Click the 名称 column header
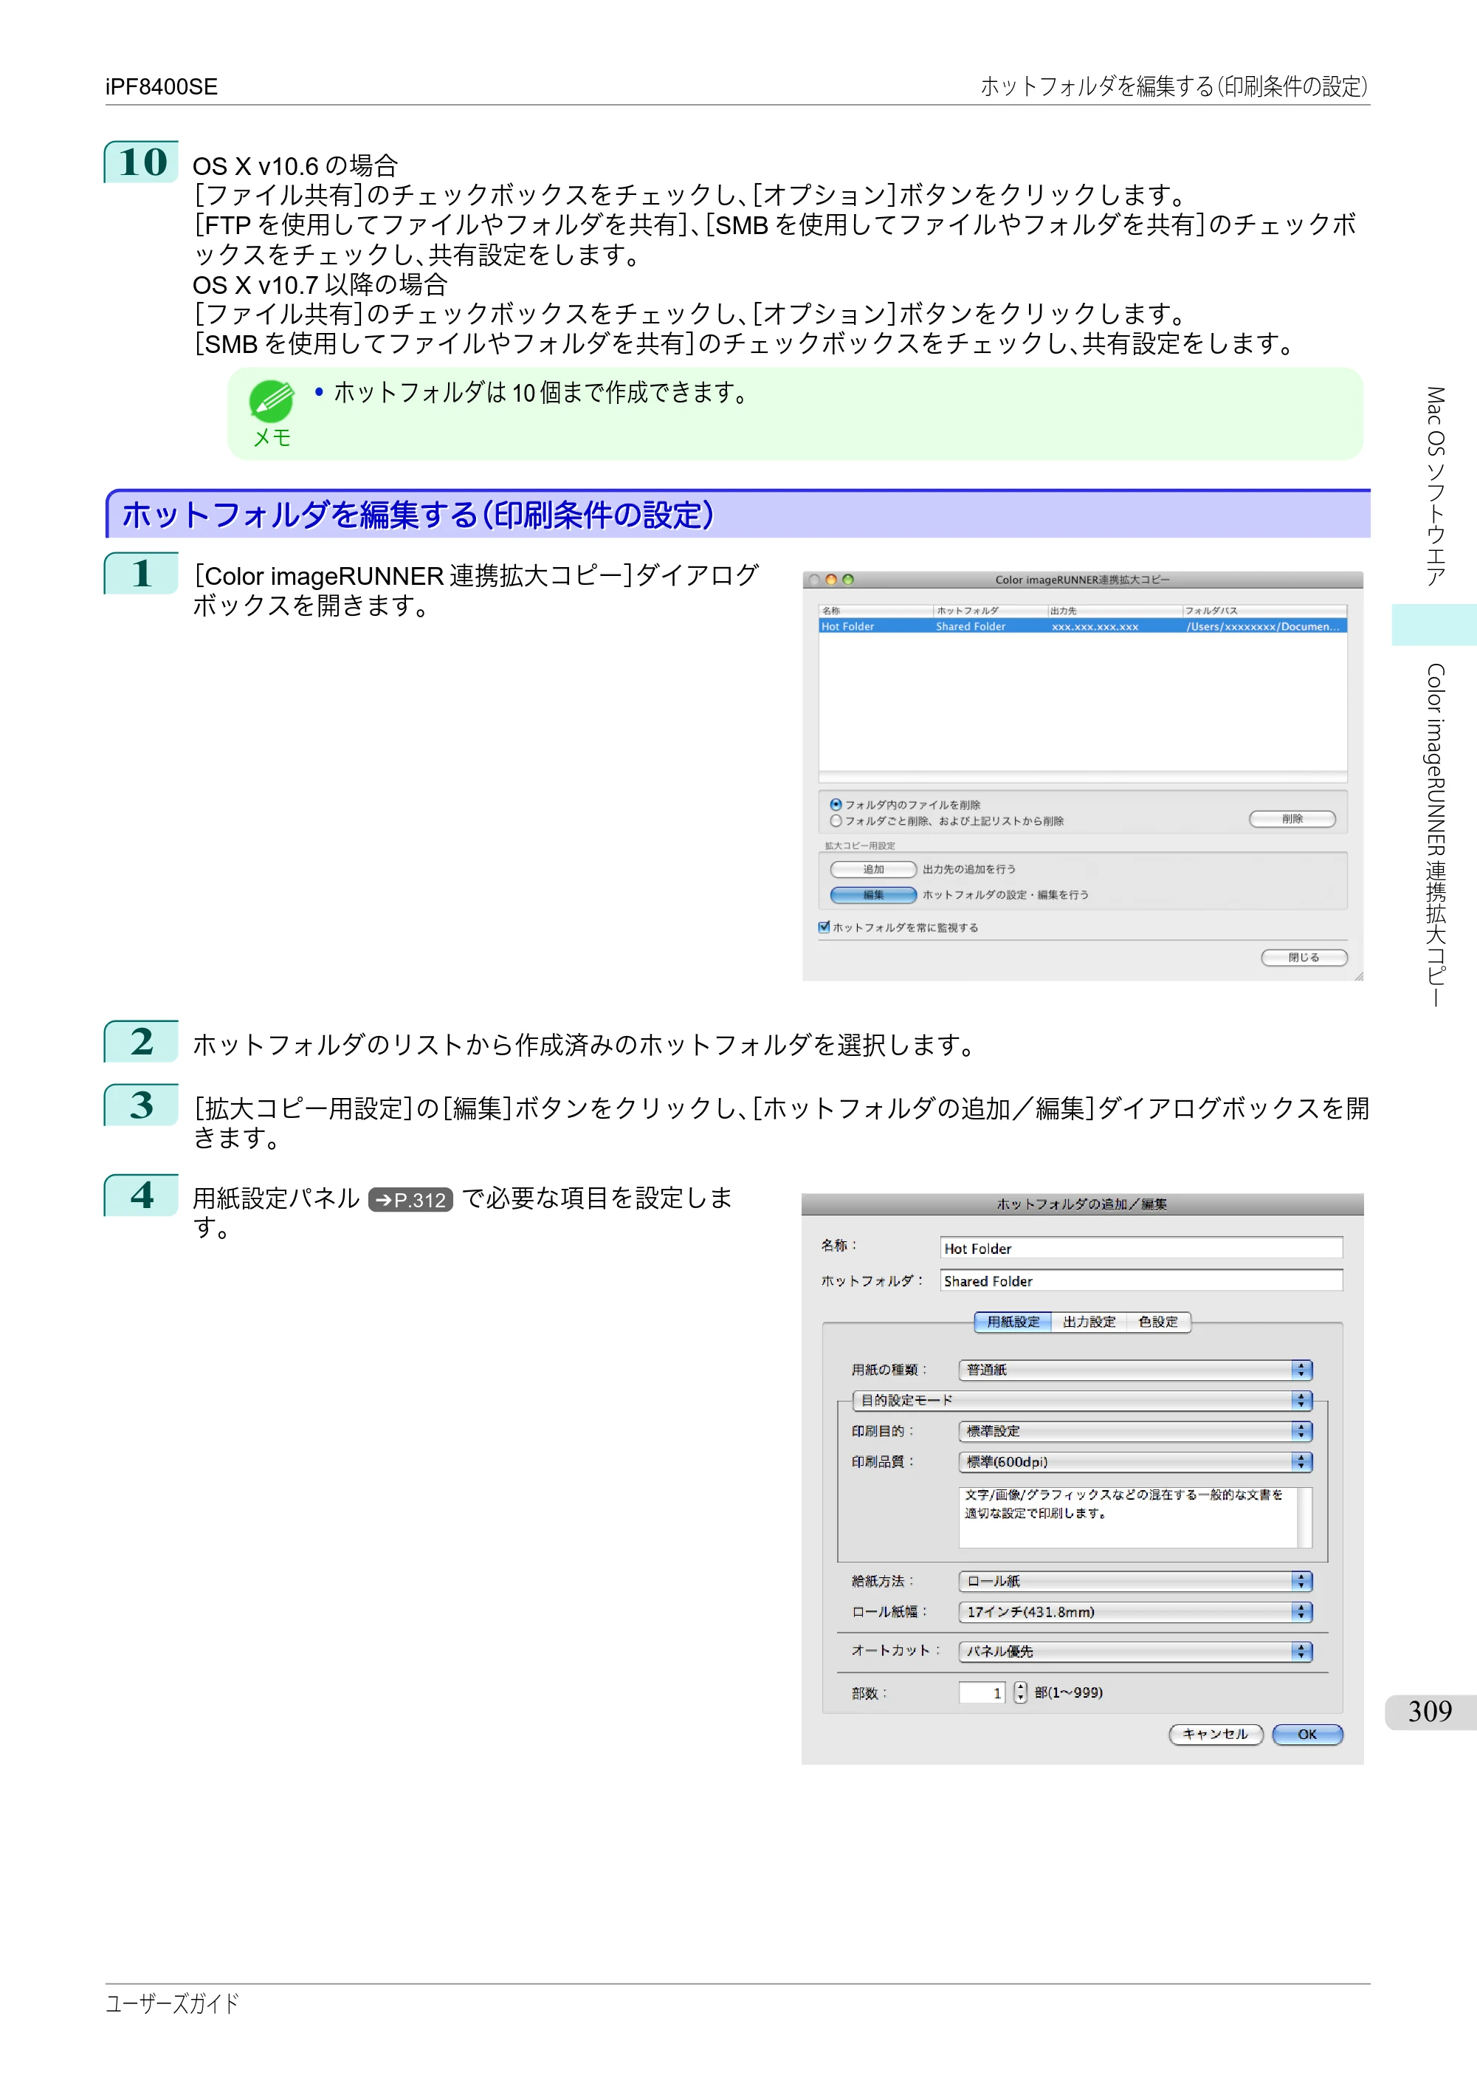 [x=875, y=611]
